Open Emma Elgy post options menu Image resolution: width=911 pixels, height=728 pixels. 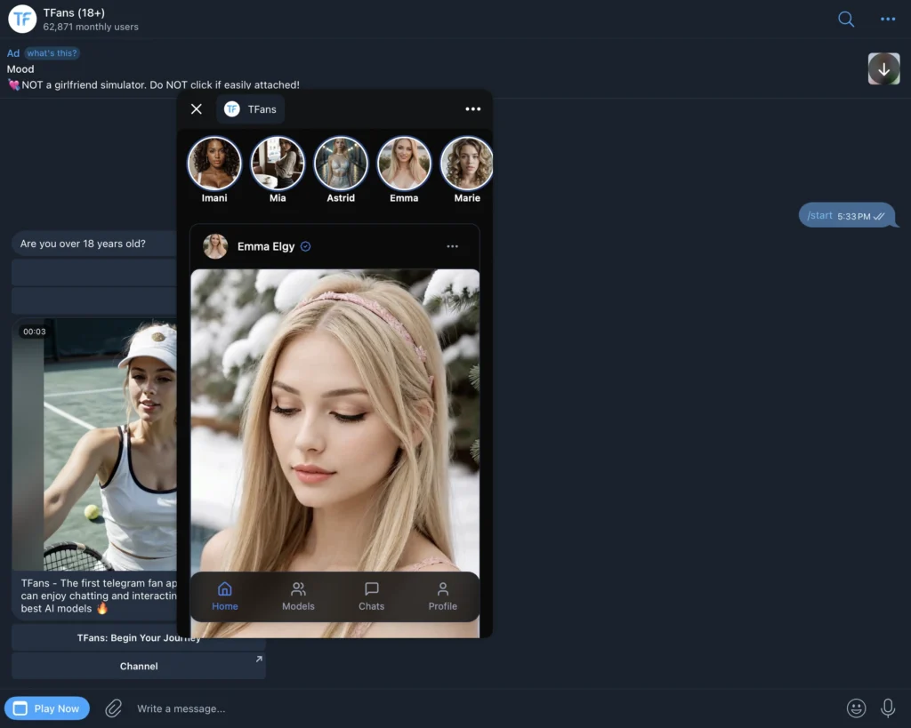point(452,246)
